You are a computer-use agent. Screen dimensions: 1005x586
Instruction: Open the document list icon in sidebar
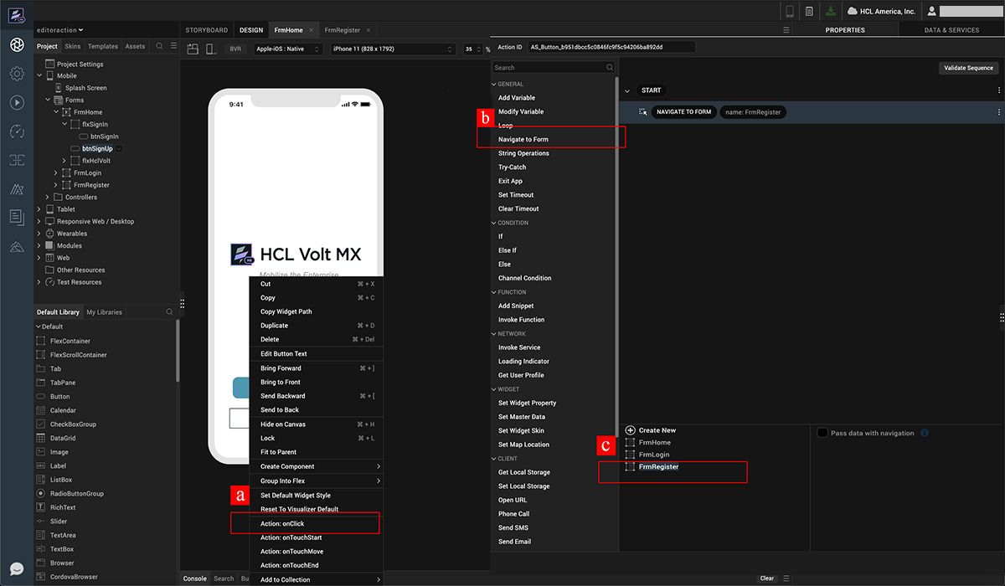[x=17, y=218]
